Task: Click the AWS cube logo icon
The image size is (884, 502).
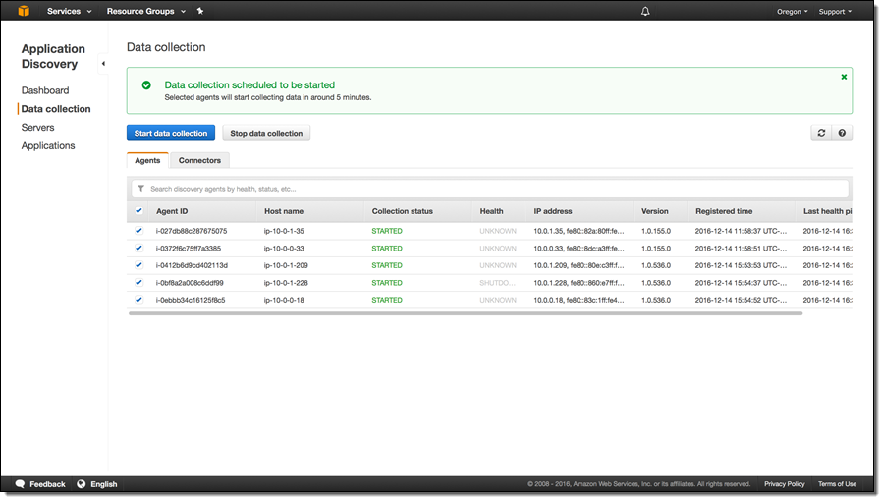Action: click(23, 11)
